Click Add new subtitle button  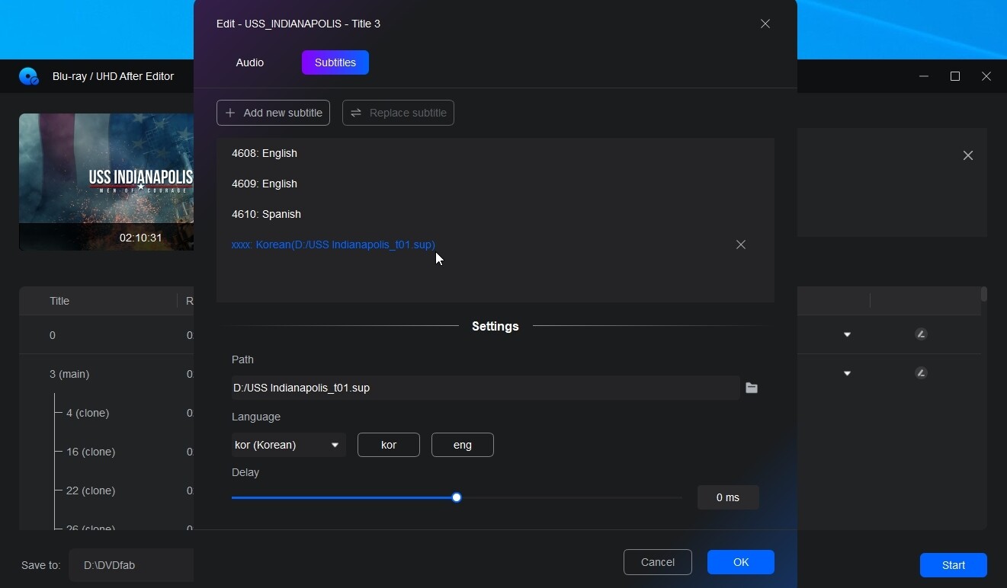coord(274,113)
